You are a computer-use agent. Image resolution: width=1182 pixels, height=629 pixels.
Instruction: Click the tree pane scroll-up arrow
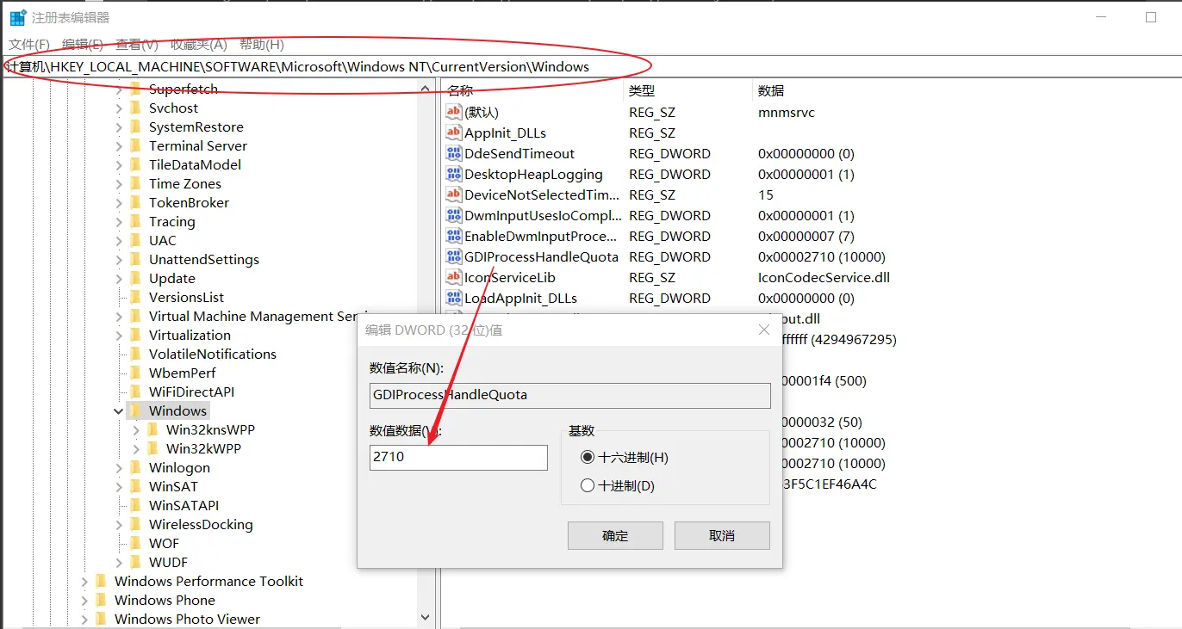click(425, 89)
